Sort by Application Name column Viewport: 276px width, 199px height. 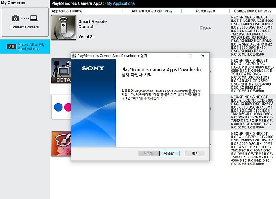pyautogui.click(x=67, y=11)
